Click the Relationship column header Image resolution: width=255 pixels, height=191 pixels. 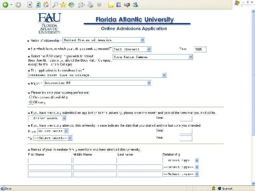[171, 155]
